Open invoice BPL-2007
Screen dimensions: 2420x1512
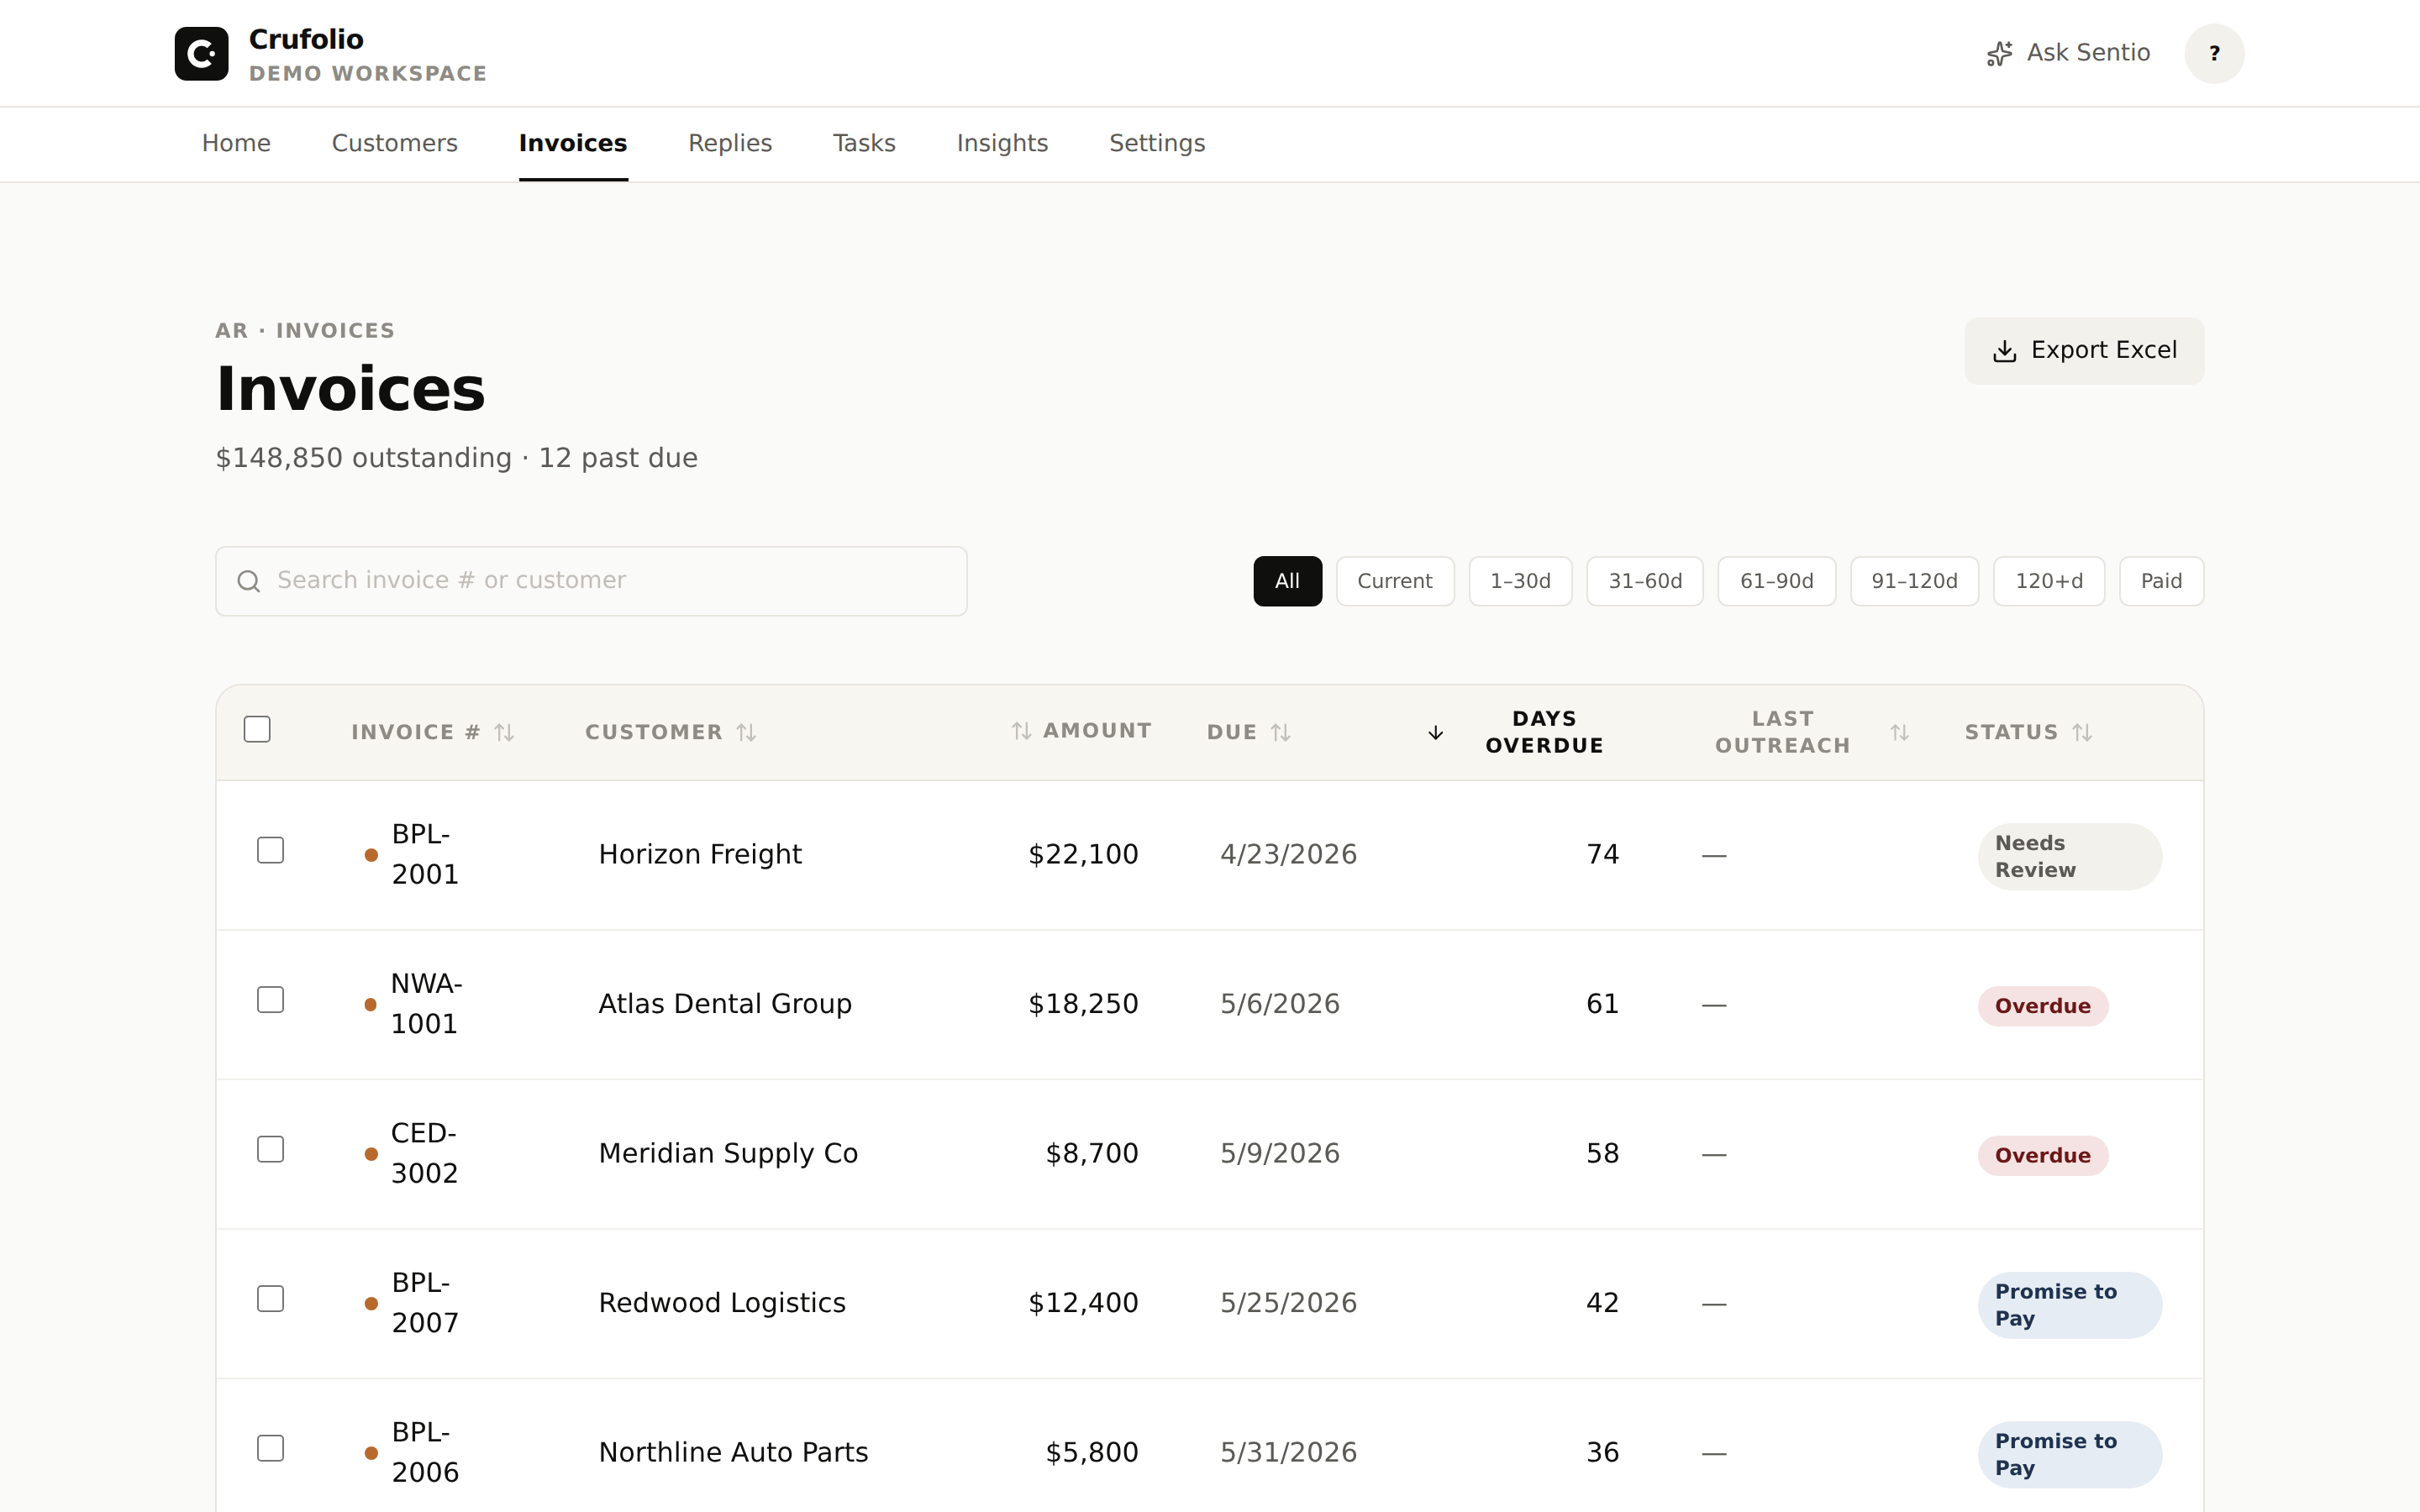pyautogui.click(x=425, y=1303)
